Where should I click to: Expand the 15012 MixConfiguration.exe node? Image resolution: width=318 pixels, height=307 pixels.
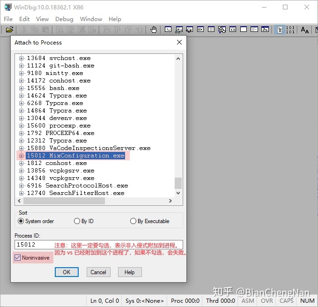coord(21,156)
